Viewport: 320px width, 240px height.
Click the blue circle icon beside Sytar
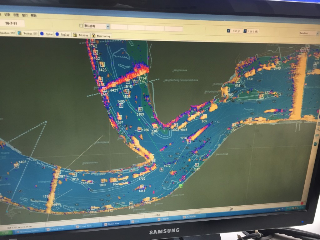click(x=42, y=33)
